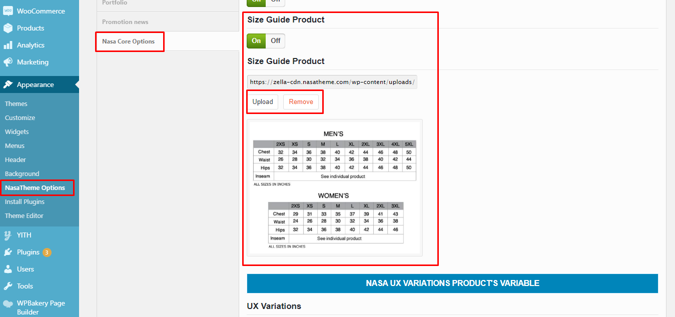Open the Customize submenu link

[x=20, y=118]
